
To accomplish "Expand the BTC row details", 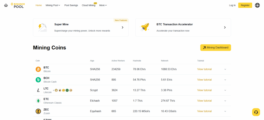I will click(225, 69).
